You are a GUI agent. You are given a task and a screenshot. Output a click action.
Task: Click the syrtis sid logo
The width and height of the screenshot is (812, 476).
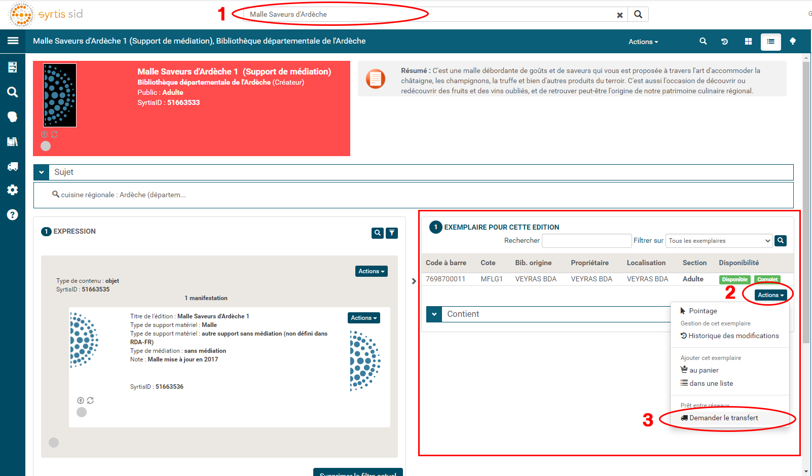(46, 14)
